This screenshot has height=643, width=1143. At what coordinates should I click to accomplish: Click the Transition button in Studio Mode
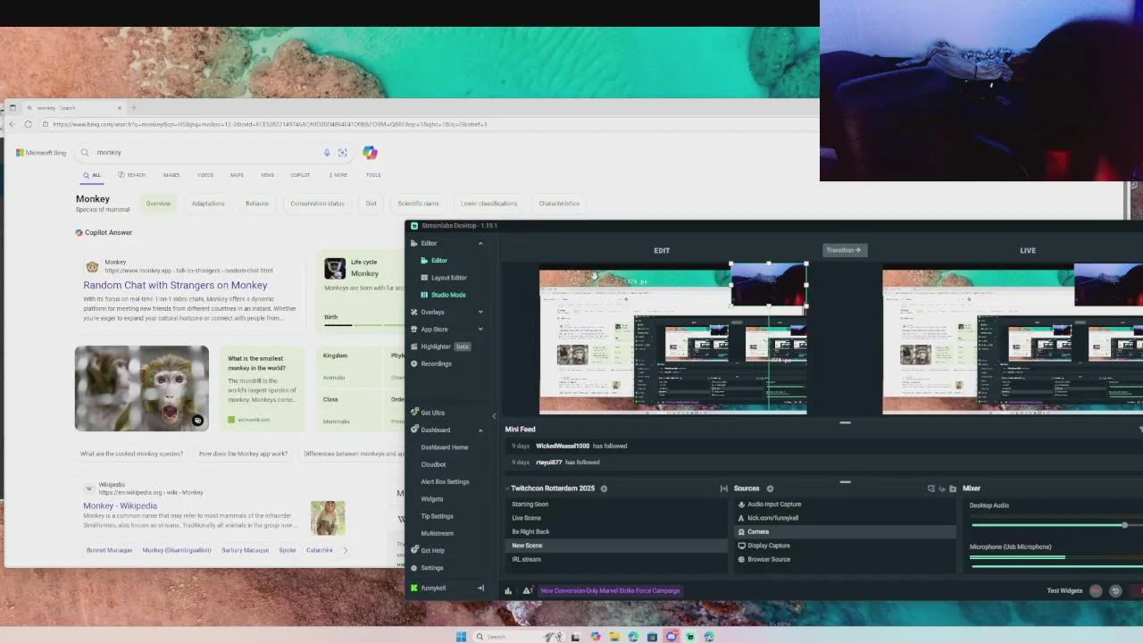[844, 250]
